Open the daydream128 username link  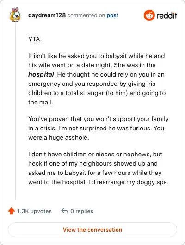coord(47,15)
